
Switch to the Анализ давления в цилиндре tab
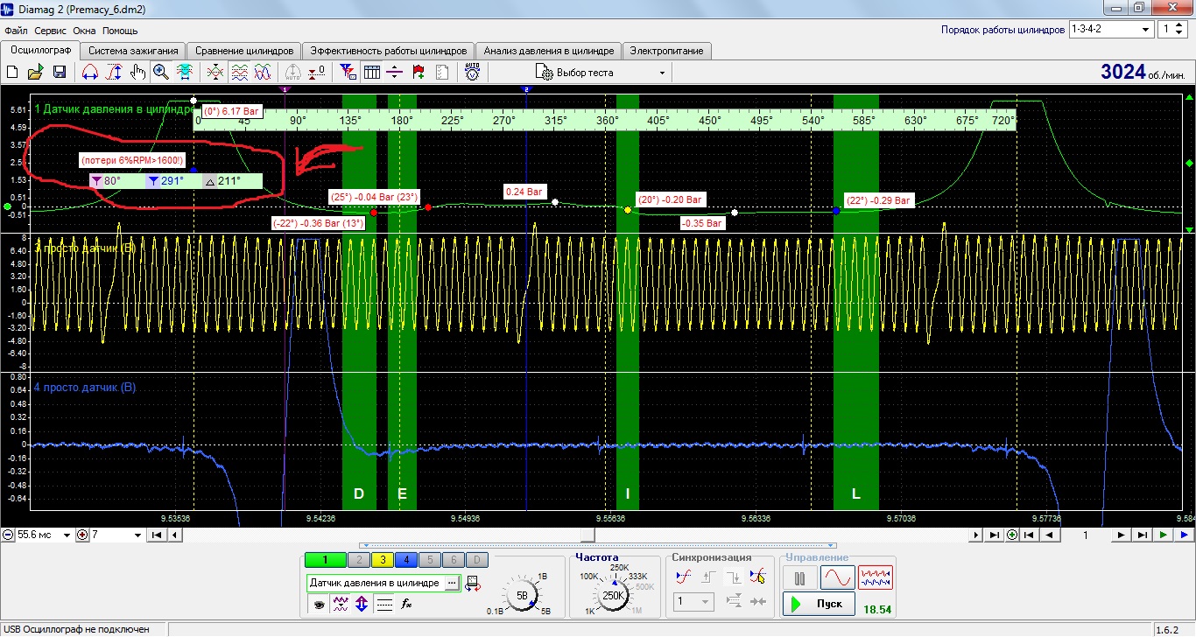(x=549, y=51)
